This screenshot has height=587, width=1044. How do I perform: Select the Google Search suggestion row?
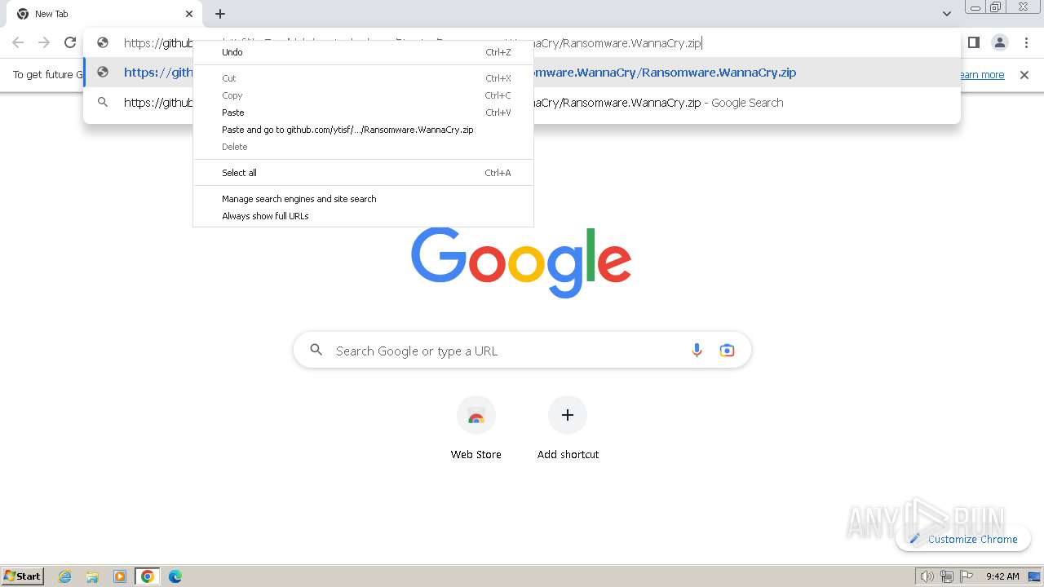pyautogui.click(x=522, y=103)
